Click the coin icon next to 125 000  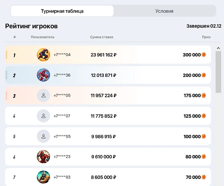click(203, 116)
